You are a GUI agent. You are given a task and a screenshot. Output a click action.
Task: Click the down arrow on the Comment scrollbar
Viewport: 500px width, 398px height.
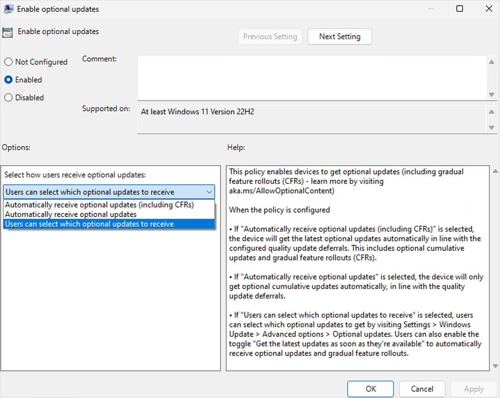pos(492,95)
